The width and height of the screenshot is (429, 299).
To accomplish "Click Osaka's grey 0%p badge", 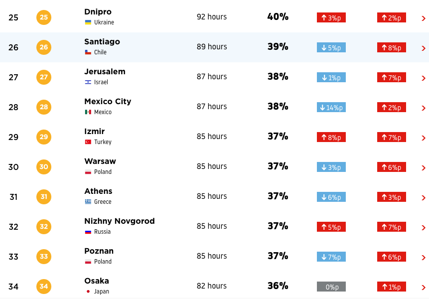I will click(x=331, y=287).
